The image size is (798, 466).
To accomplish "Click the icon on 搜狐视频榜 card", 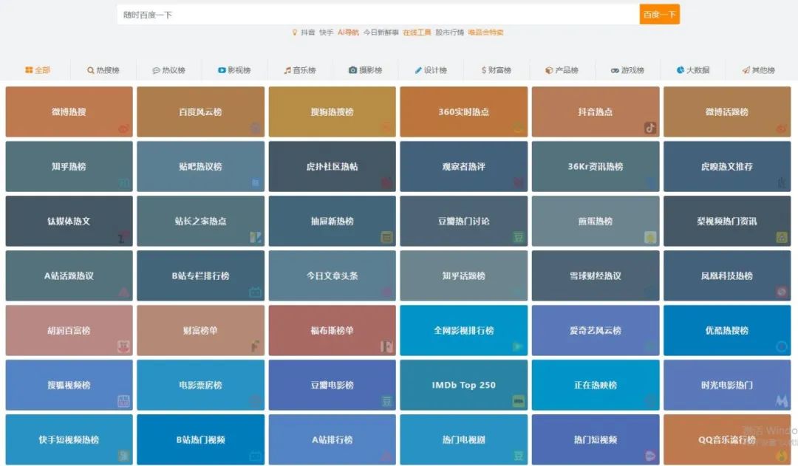I will (123, 401).
